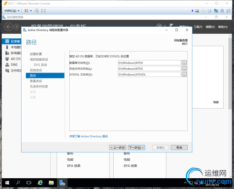This screenshot has height=189, width=234.
Task: Launch Internet Explorer from taskbar
Action: tap(40, 182)
